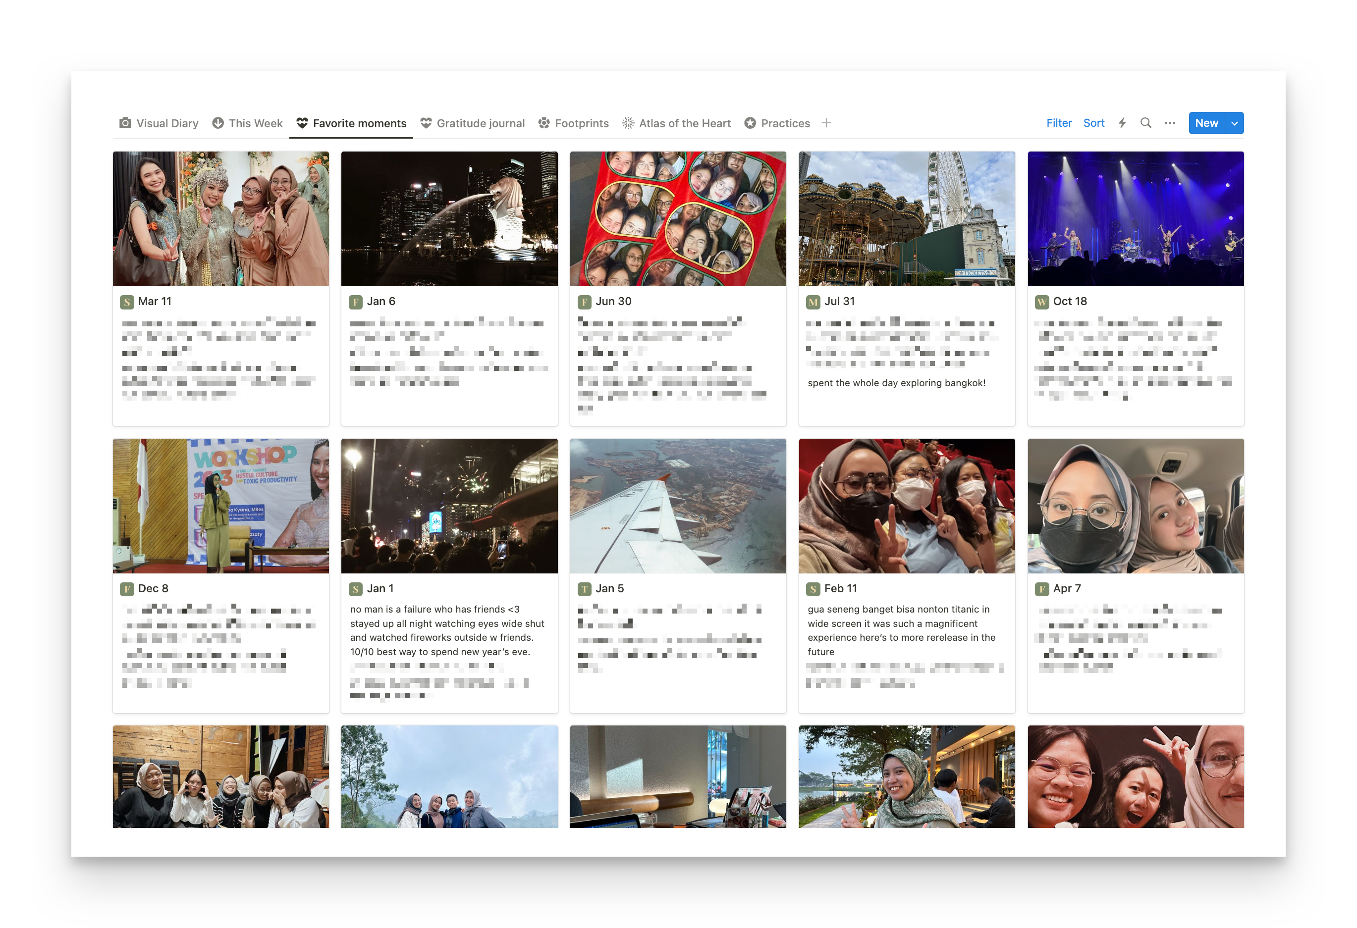Click the F page icon on Jan 6 card

coord(356,302)
